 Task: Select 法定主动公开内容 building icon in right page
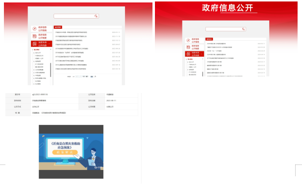click(x=188, y=54)
